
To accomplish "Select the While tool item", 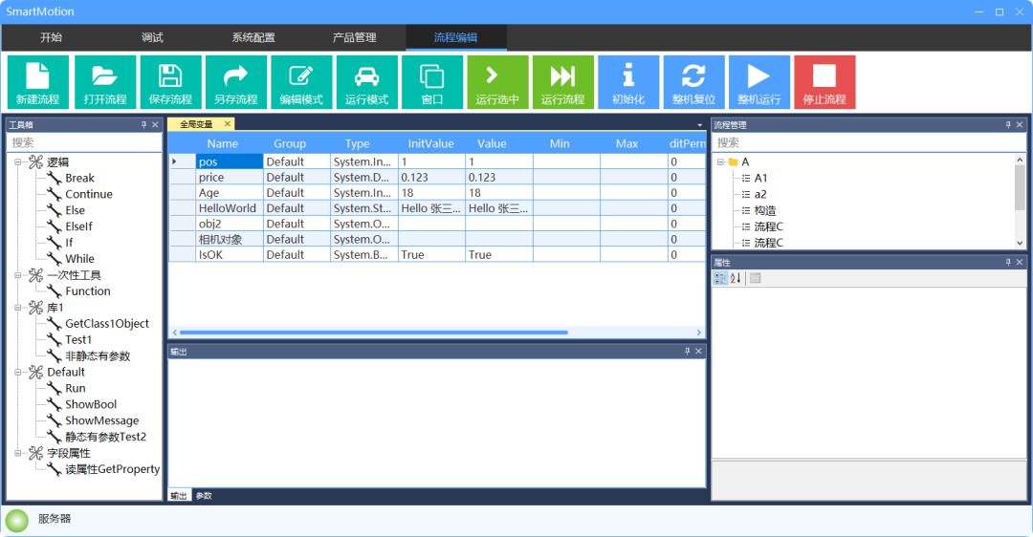I will (79, 259).
